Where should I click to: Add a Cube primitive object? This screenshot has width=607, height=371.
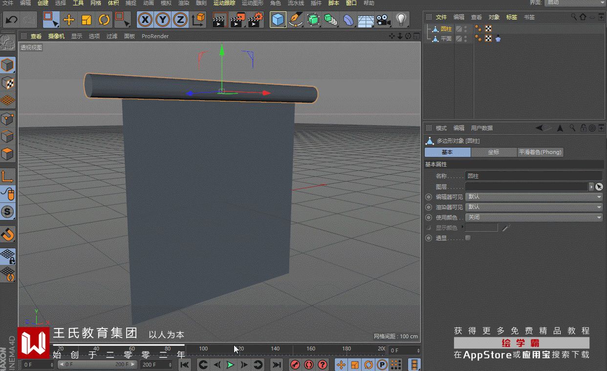[278, 20]
